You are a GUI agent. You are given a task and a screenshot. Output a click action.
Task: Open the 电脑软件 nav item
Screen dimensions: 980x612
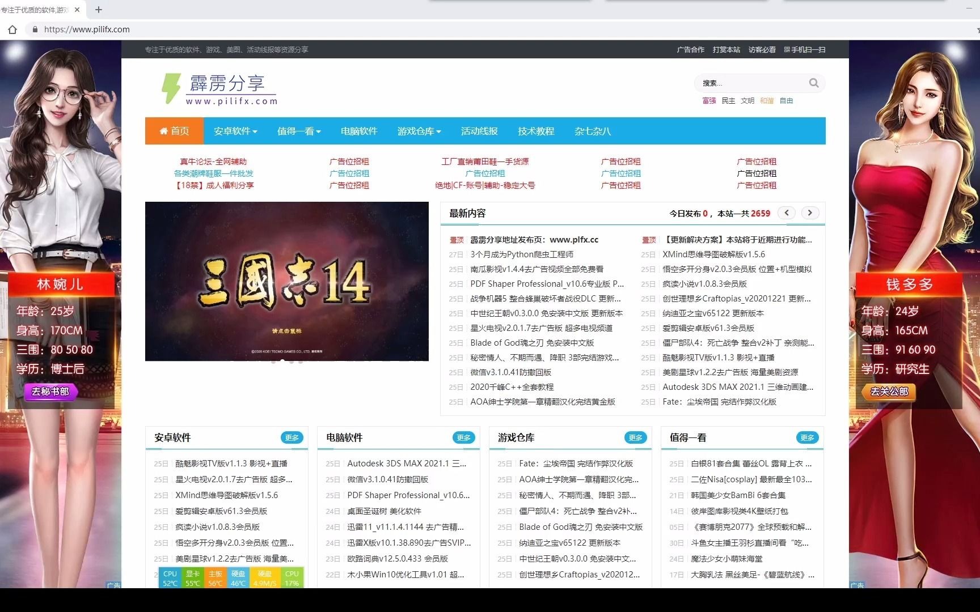359,131
